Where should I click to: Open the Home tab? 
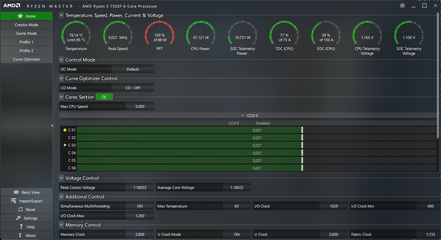click(x=26, y=16)
